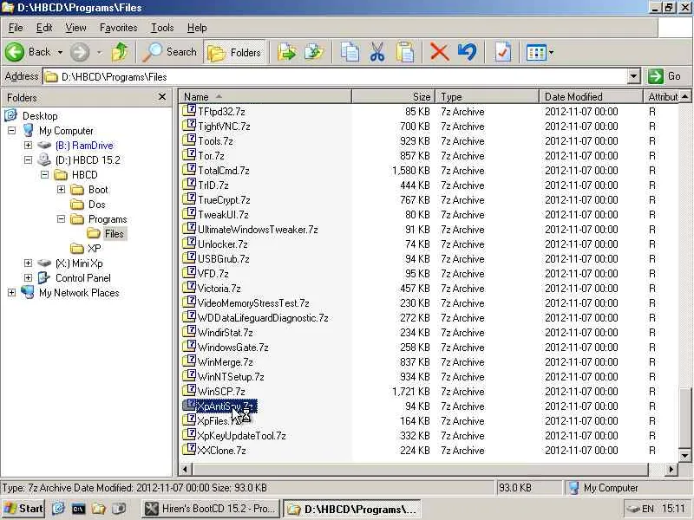Select UltimateWindowsTweaker.7z file name
This screenshot has height=520, width=694.
coord(258,230)
